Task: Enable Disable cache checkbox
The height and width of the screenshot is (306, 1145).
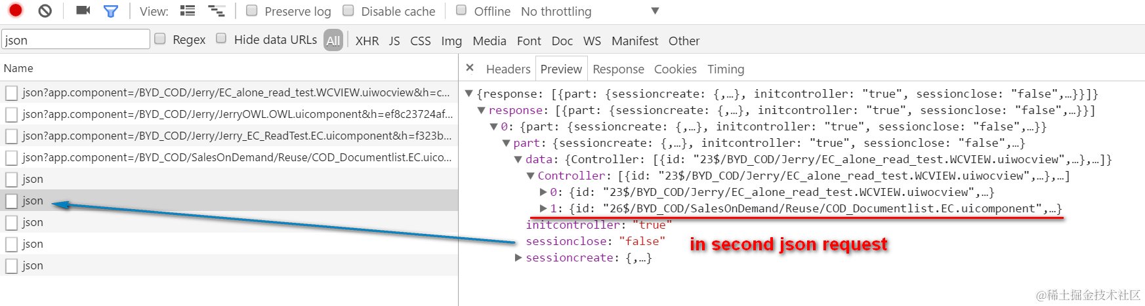Action: point(348,10)
